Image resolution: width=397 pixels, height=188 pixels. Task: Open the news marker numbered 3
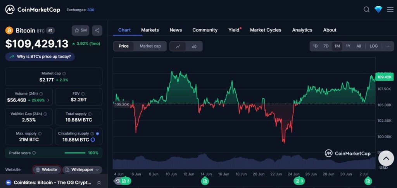(x=299, y=181)
